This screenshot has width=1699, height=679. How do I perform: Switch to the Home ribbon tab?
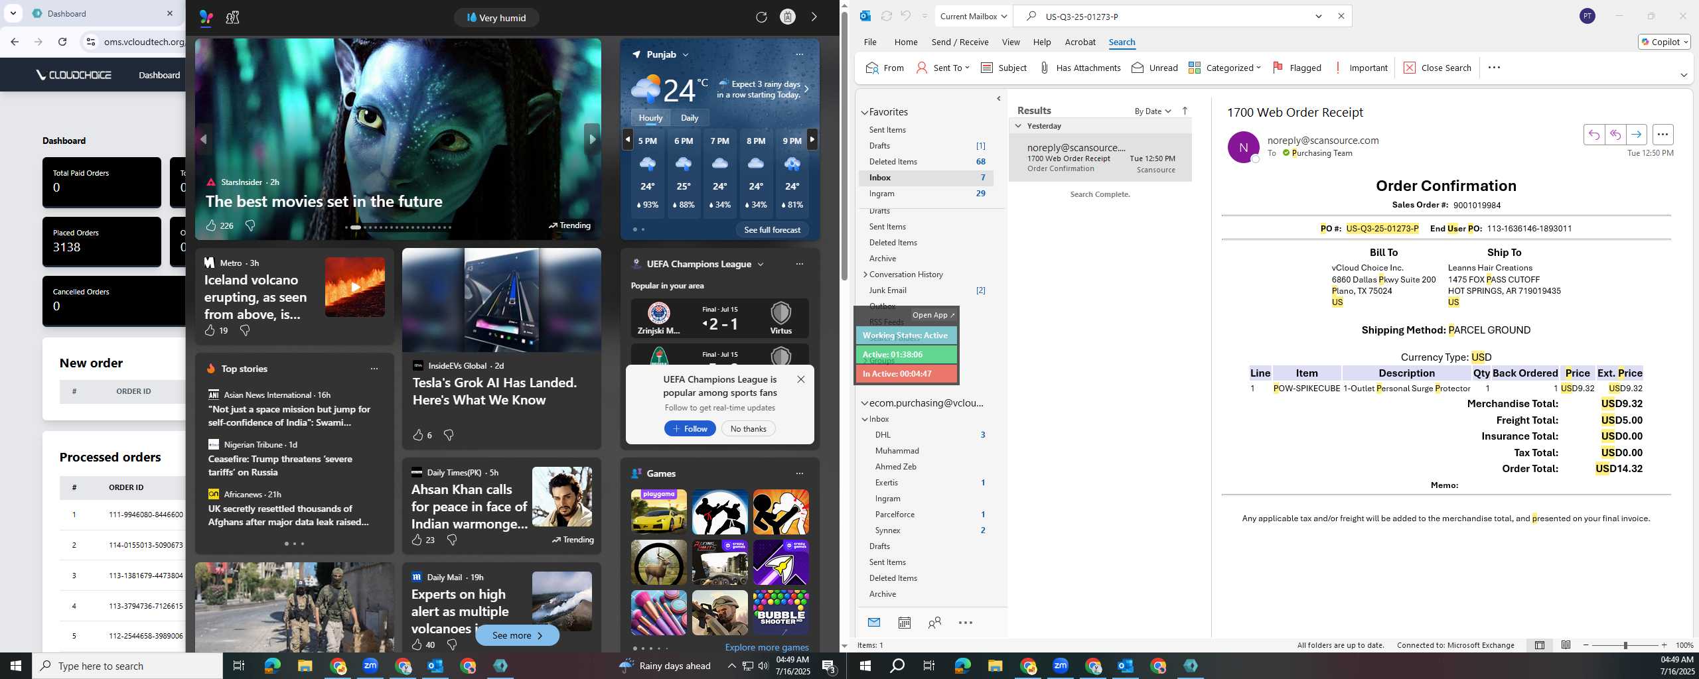click(906, 42)
